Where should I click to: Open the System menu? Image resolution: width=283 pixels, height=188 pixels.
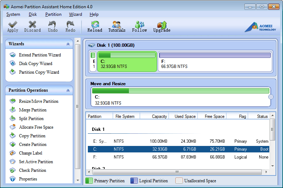[13, 14]
